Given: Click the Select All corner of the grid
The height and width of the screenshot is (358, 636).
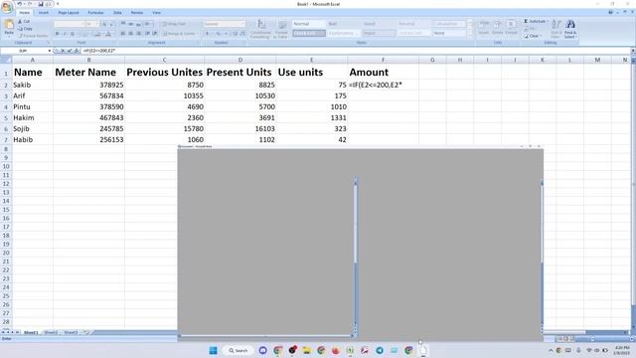Looking at the screenshot, I should (x=6, y=60).
